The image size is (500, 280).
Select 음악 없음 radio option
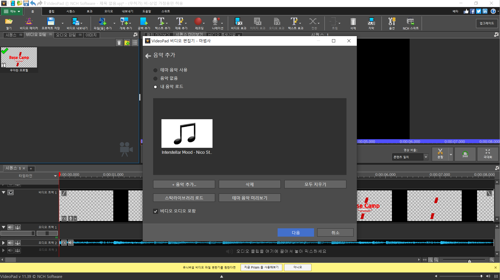(155, 78)
